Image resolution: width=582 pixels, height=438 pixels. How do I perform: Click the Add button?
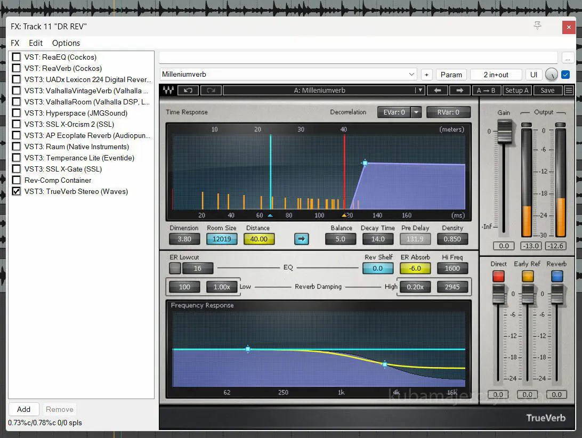24,409
